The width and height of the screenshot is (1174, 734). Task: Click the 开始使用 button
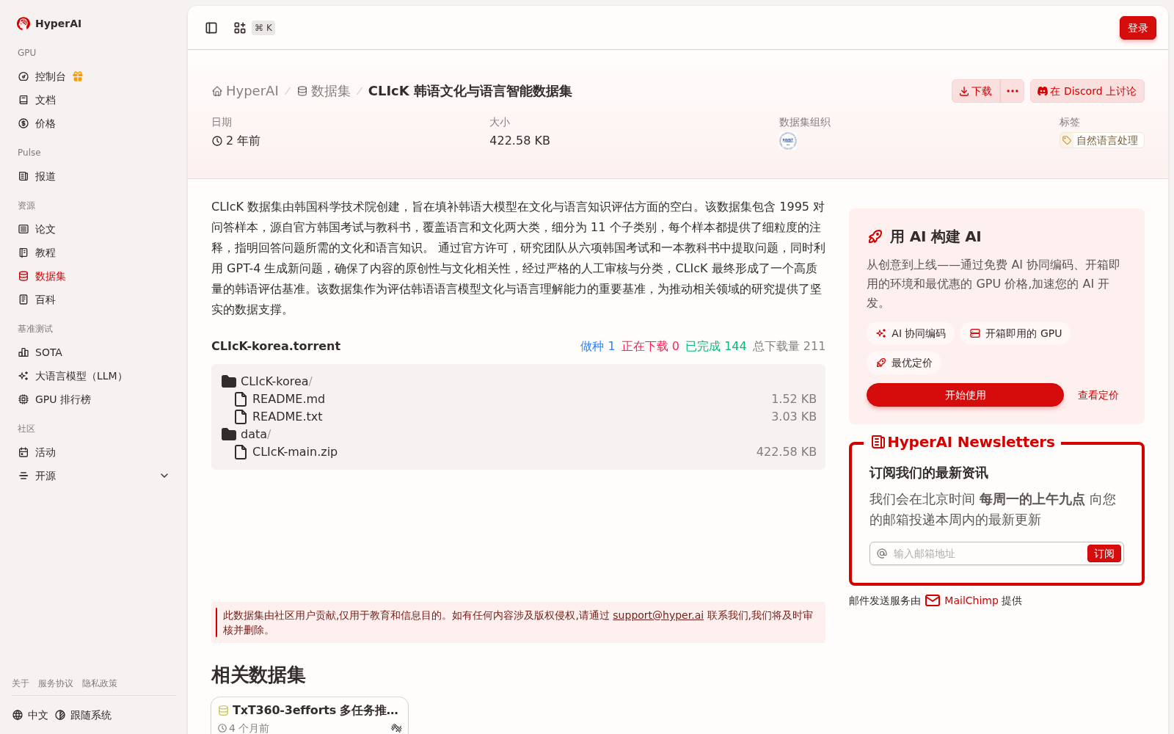(x=965, y=395)
